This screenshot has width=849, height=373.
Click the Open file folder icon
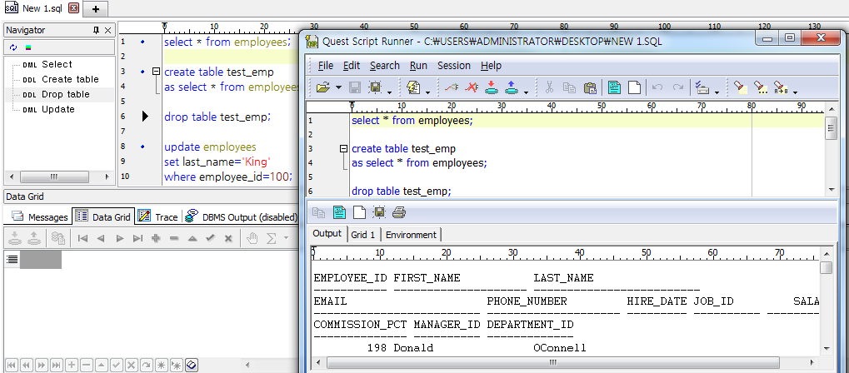(x=322, y=87)
